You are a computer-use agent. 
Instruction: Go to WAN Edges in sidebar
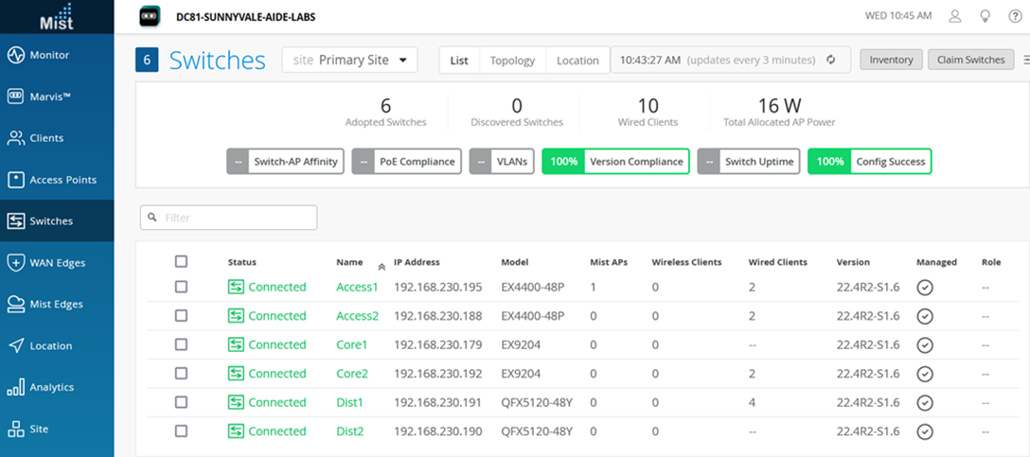pyautogui.click(x=57, y=263)
